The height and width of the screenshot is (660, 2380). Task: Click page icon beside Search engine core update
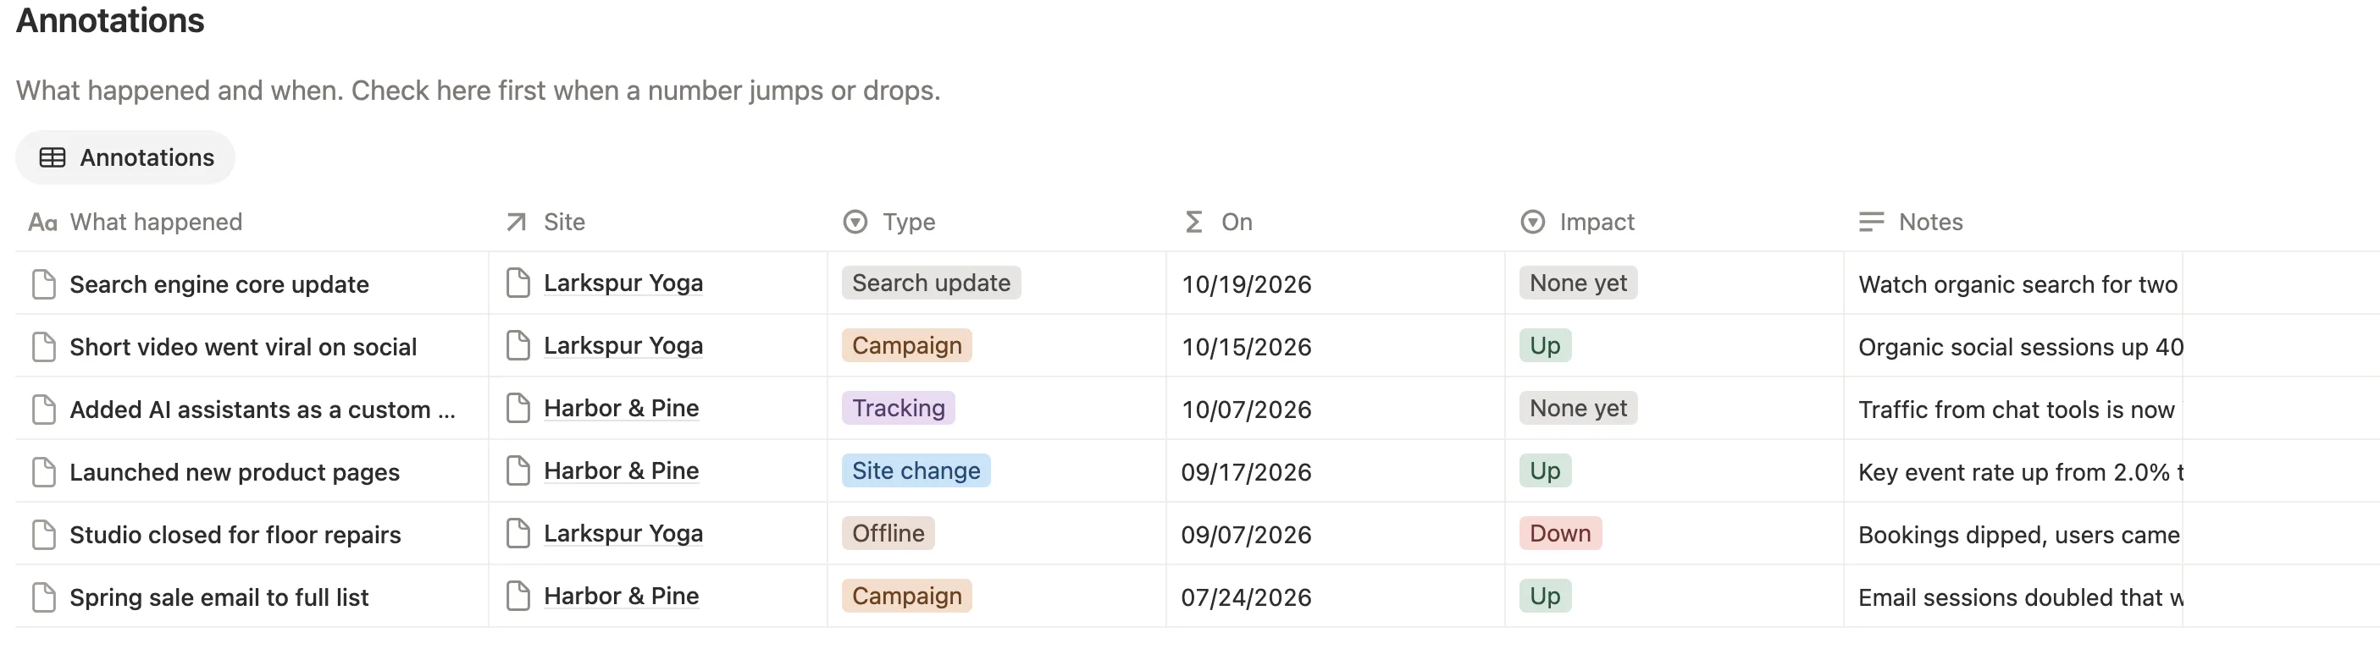[43, 284]
